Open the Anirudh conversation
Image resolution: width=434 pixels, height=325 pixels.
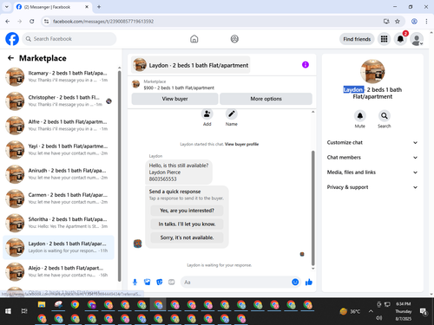[58, 174]
